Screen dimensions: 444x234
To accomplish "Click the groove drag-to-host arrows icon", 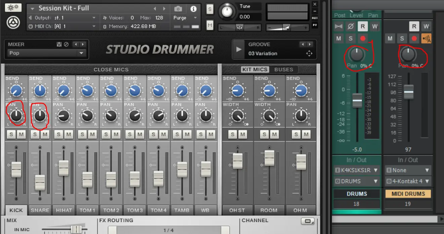I will pos(309,53).
